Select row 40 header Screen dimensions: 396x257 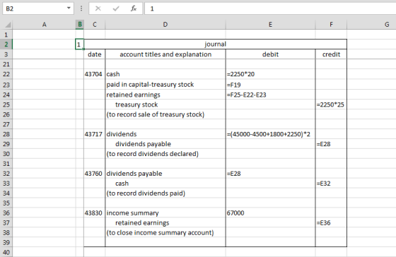(x=6, y=252)
